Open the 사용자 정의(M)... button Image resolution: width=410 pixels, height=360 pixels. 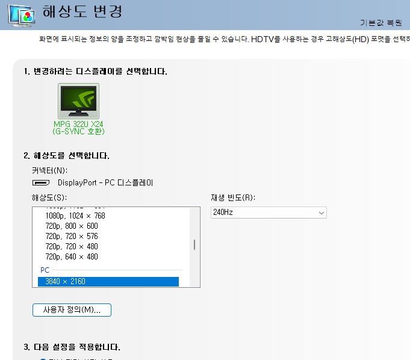72,310
